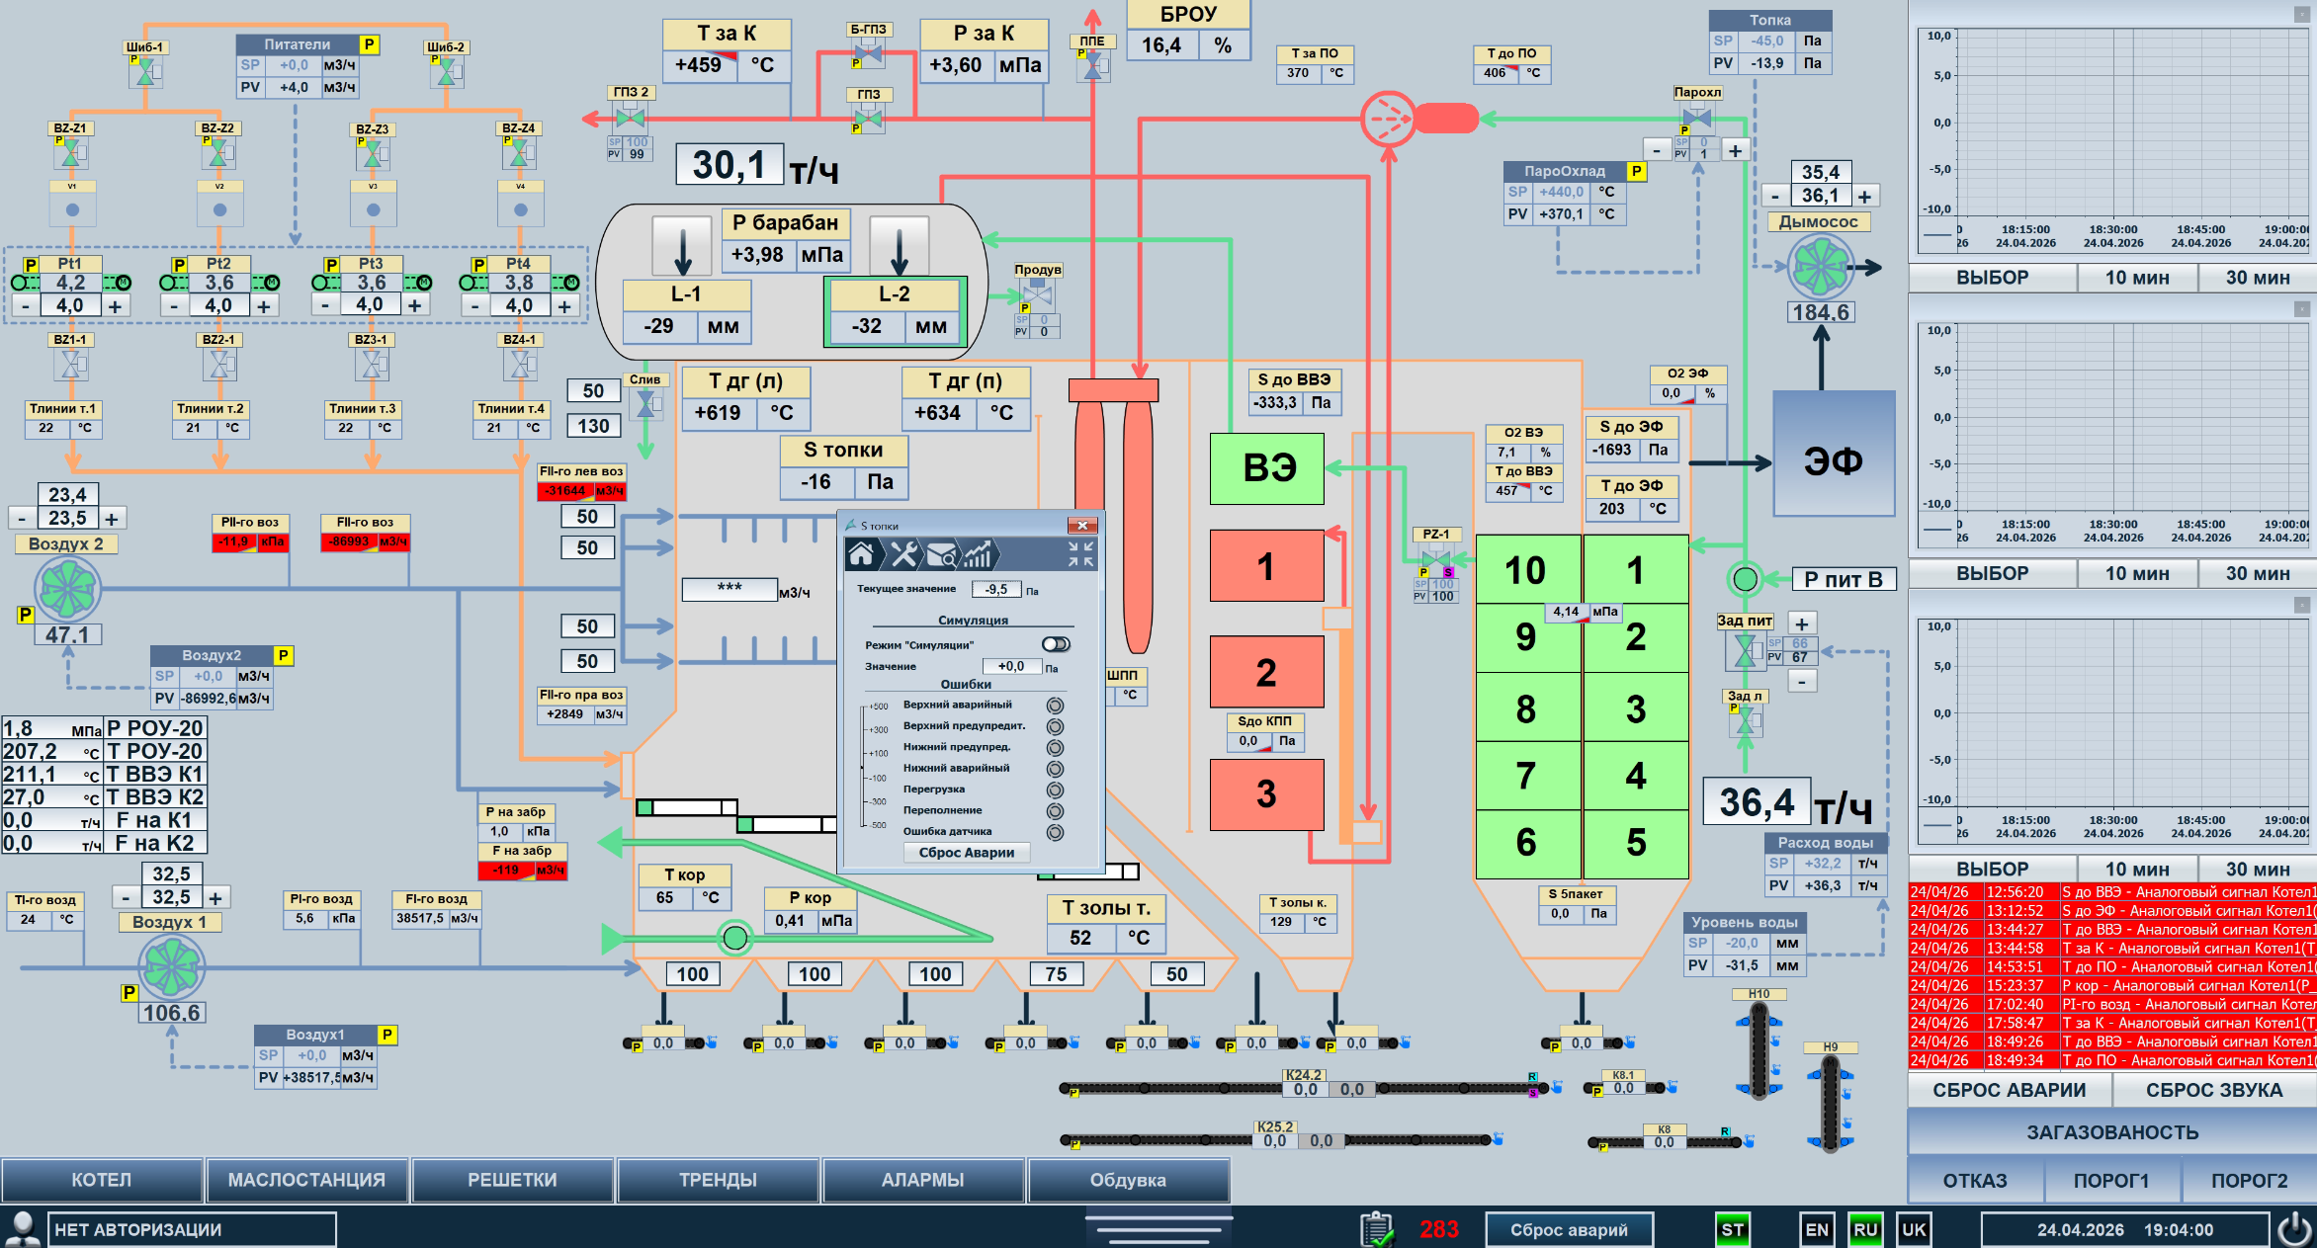Switch to the РЕШЕТКИ screen
This screenshot has width=2317, height=1248.
coord(512,1180)
